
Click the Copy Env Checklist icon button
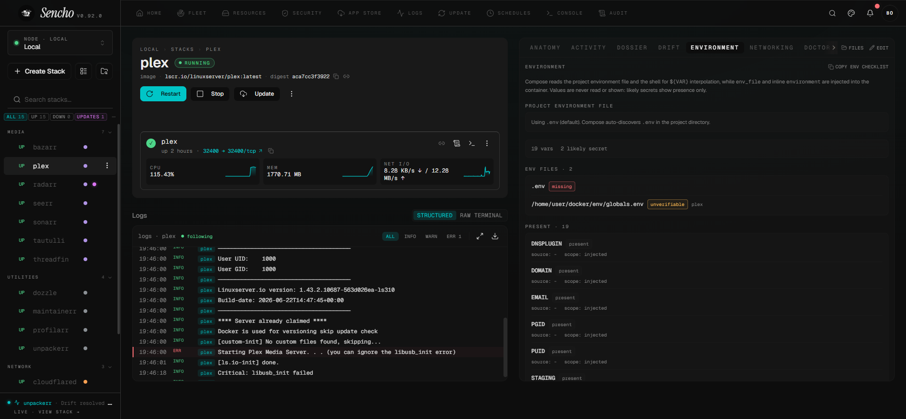(x=858, y=67)
